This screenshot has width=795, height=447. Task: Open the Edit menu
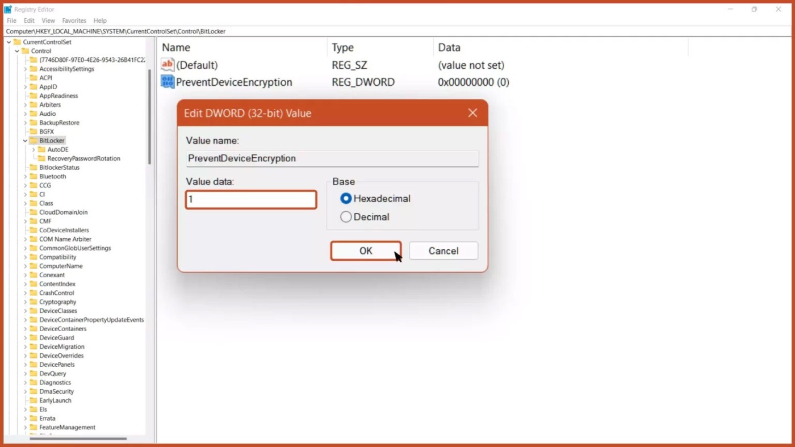[x=29, y=20]
